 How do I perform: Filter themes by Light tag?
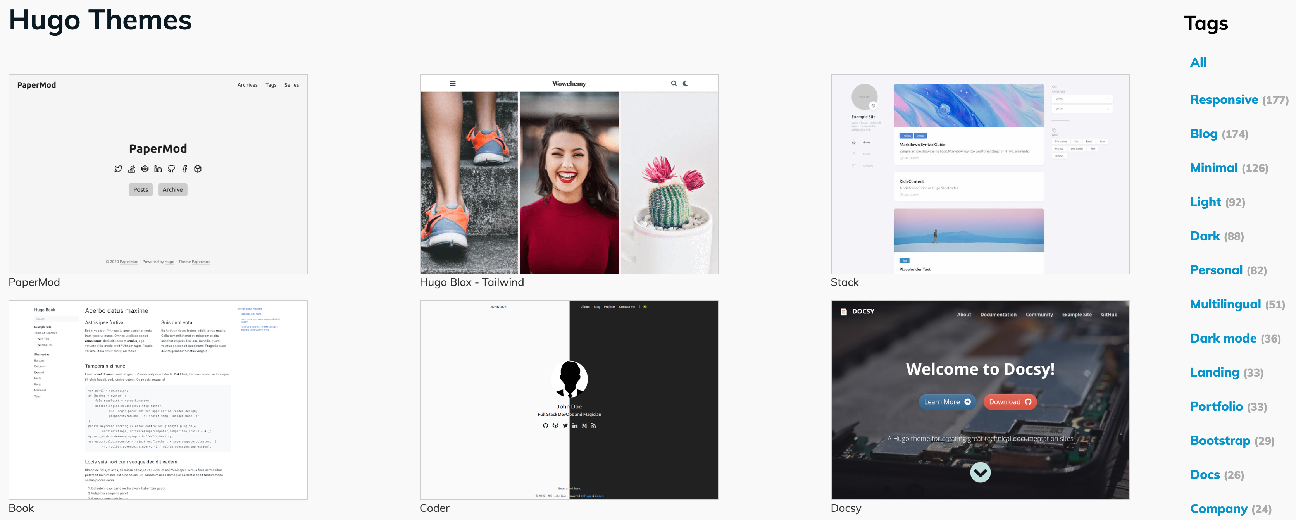click(1217, 202)
